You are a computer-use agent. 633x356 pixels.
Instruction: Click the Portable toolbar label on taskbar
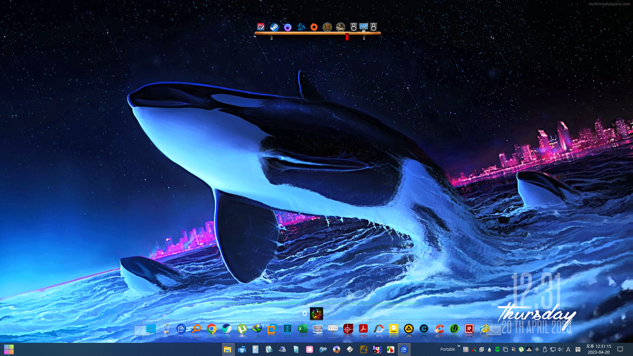click(447, 349)
